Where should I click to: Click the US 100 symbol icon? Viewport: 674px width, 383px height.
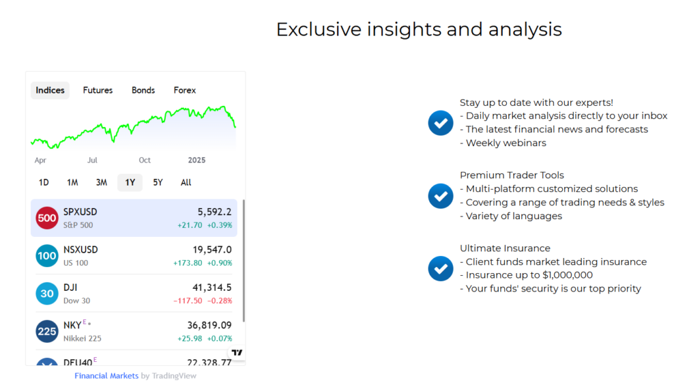click(x=47, y=255)
